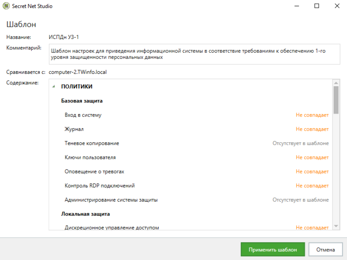Click the template name ИСПДн УЗ-1
Screen dimensions: 347x260
[x=64, y=37]
